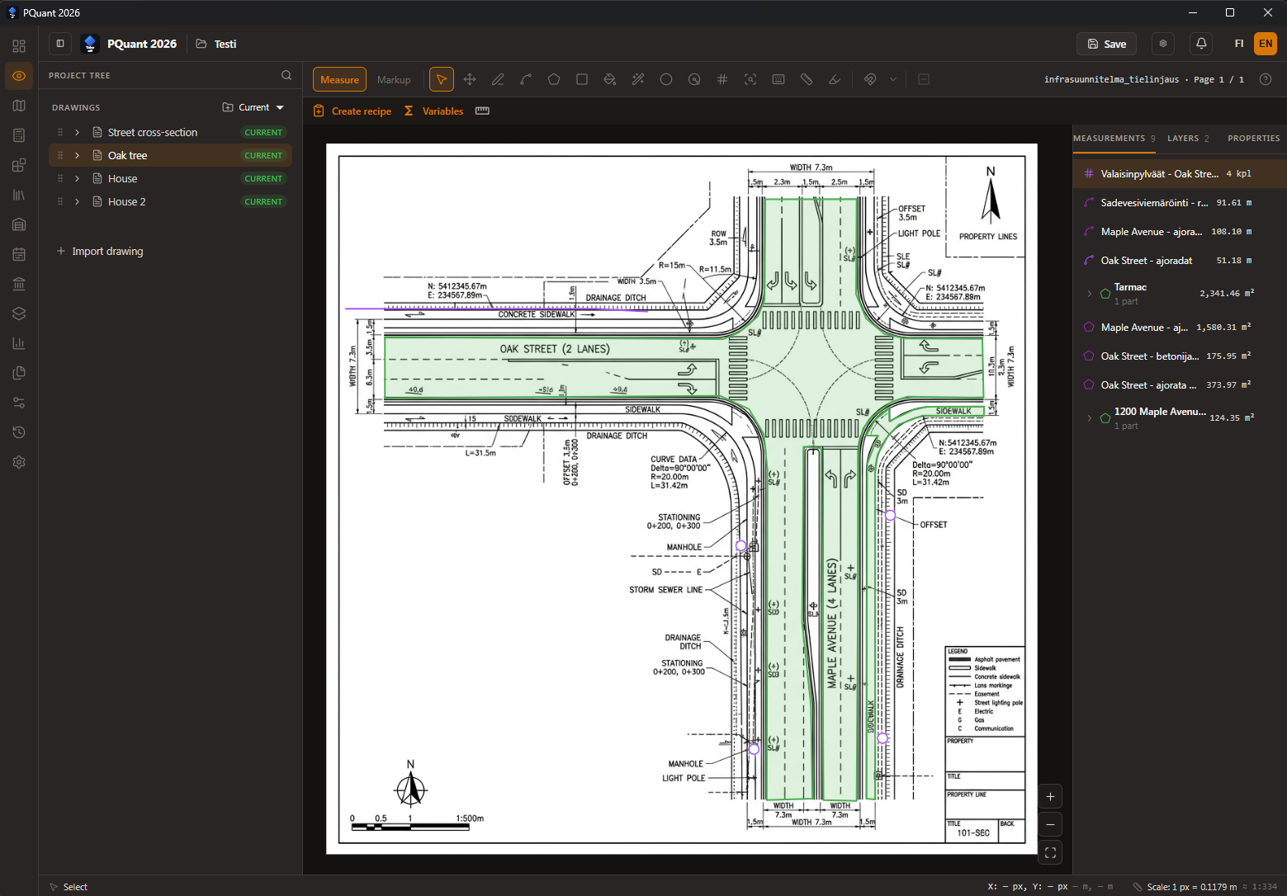This screenshot has width=1287, height=896.
Task: Open the bottom gear icon in left rail
Action: [19, 462]
